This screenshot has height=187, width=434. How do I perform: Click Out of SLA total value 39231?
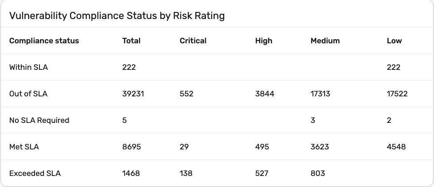coord(133,94)
